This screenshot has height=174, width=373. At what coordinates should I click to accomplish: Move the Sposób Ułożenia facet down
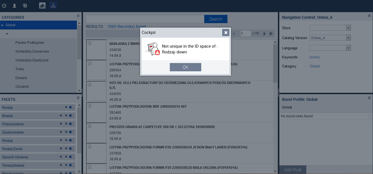point(66,157)
